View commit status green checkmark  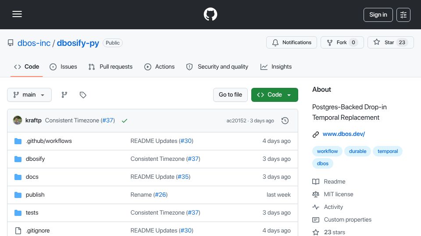click(x=124, y=121)
